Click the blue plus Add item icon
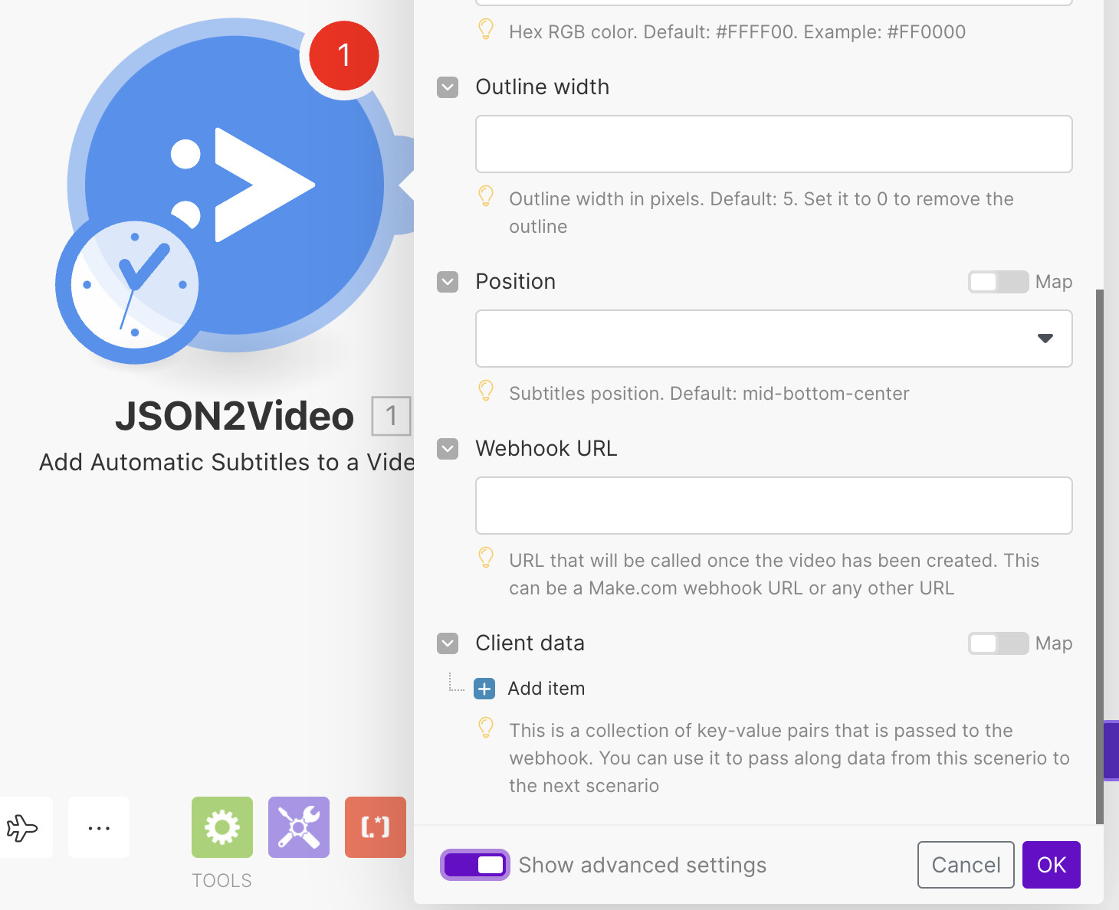 pos(484,689)
